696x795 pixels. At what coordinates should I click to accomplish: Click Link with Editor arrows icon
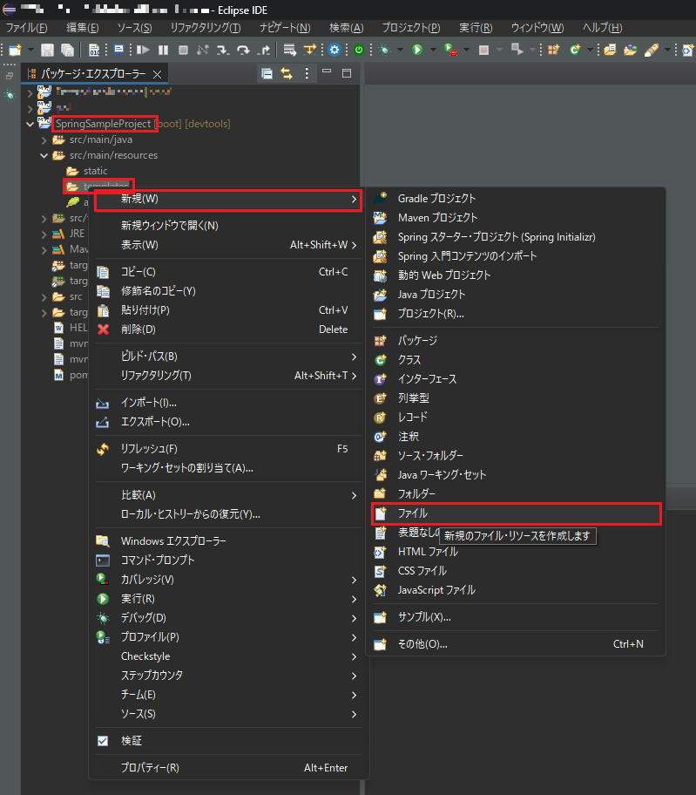pos(287,74)
